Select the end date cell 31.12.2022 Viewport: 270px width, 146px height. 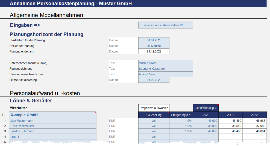coord(154,52)
